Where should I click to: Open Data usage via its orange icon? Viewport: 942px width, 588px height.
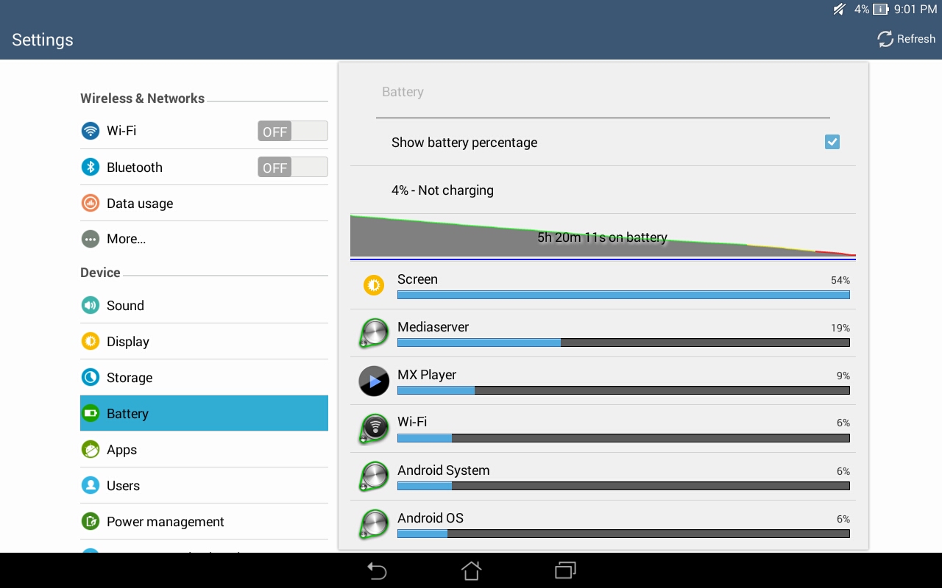pyautogui.click(x=90, y=203)
